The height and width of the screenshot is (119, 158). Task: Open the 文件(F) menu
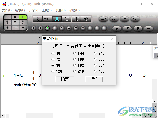[7, 10]
